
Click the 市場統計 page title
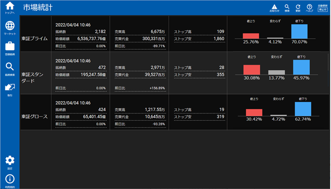coord(38,8)
